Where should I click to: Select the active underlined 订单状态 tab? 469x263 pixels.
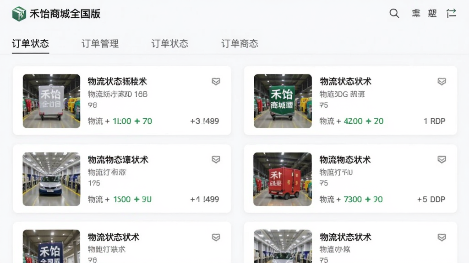pos(31,44)
